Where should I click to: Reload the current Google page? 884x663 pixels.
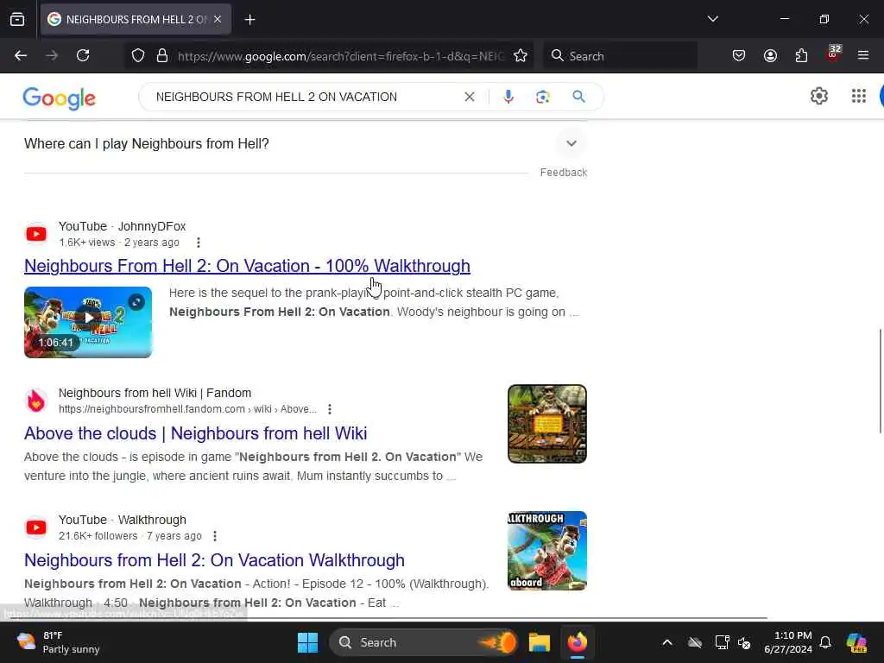(x=83, y=55)
